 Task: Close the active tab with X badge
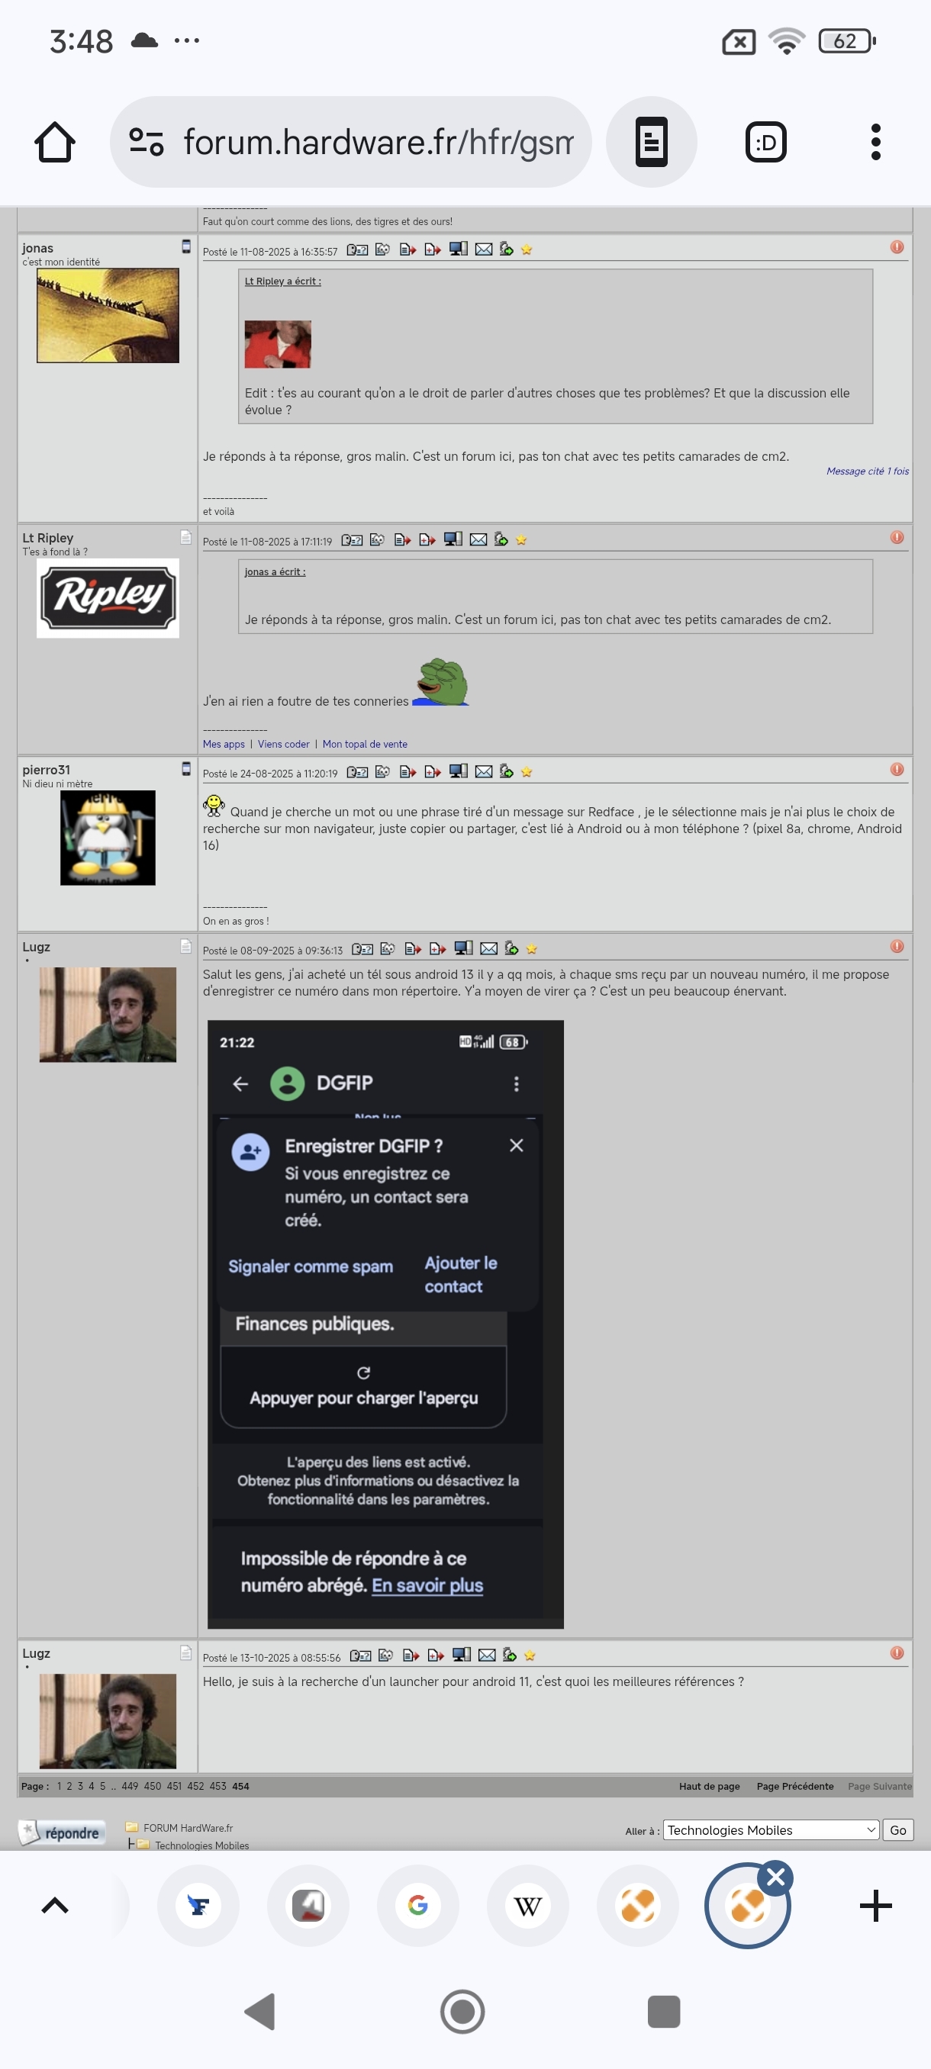[x=775, y=1878]
